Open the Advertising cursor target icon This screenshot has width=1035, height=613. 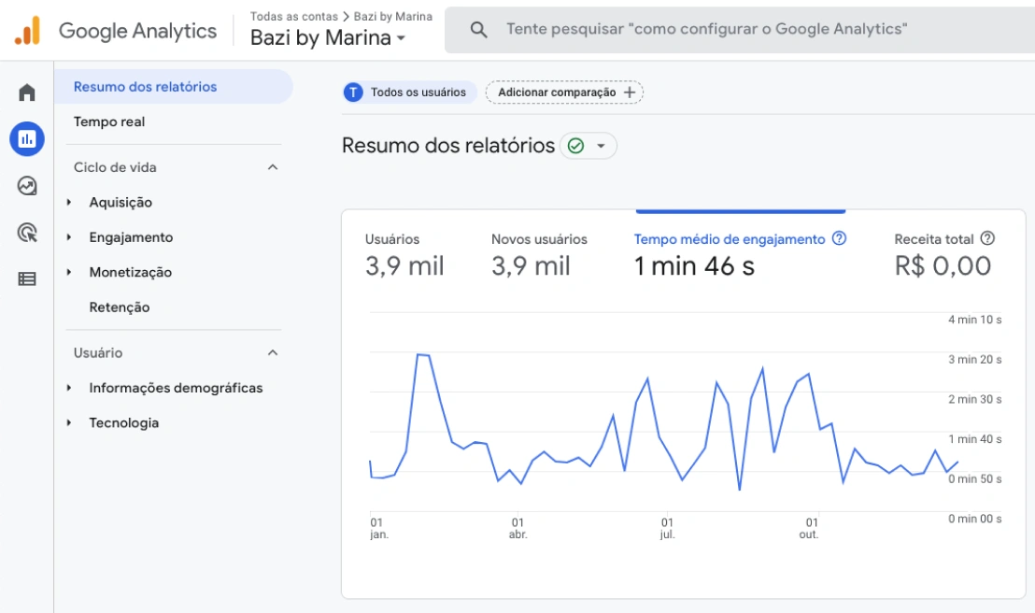coord(27,233)
